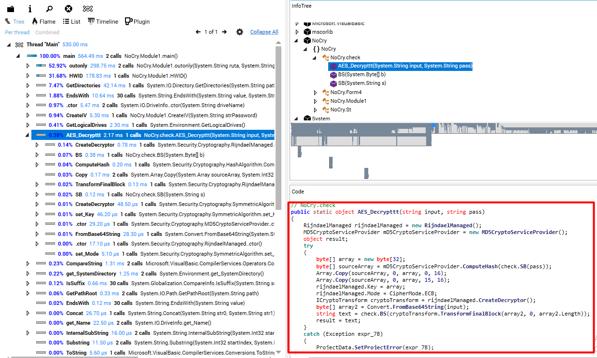This screenshot has height=358, width=597.
Task: Click the Collapse All link
Action: coord(264,32)
